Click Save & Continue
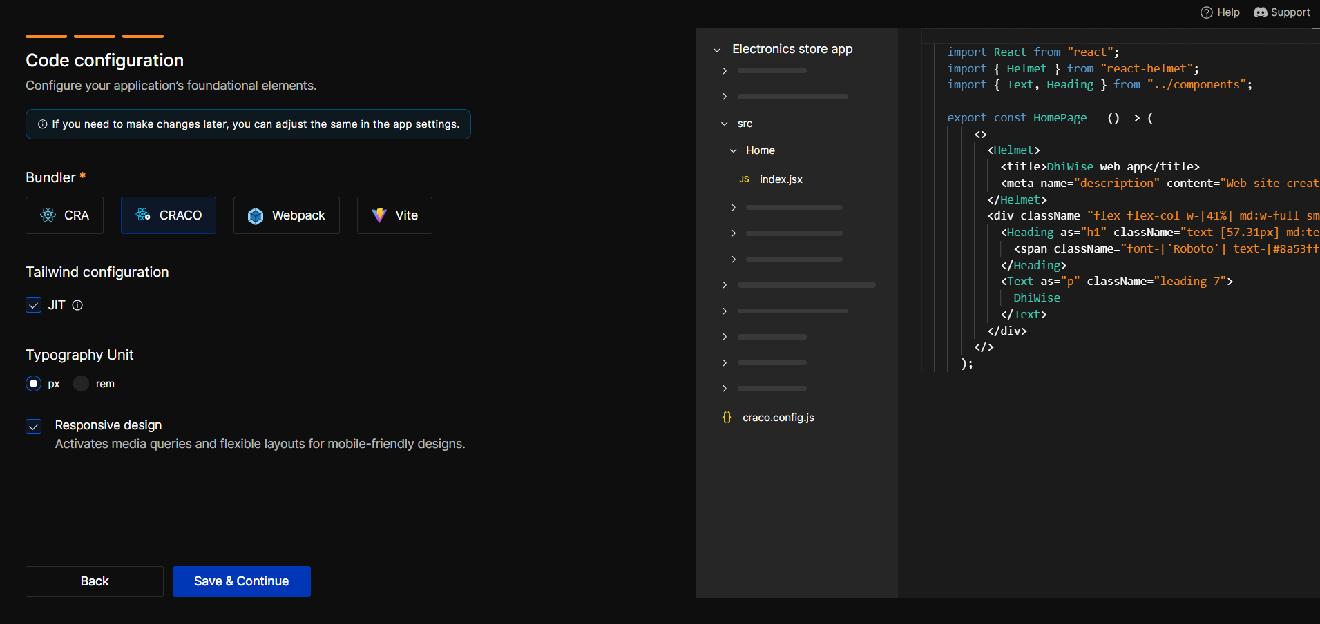 242,581
